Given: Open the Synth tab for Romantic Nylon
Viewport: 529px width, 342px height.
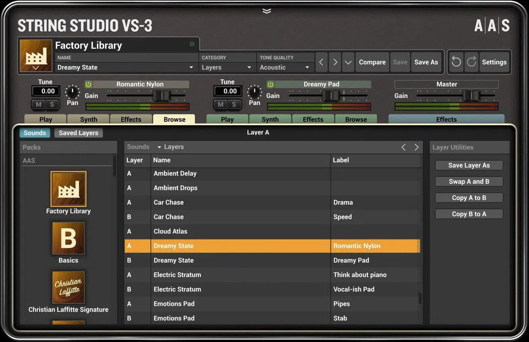Looking at the screenshot, I should click(88, 119).
